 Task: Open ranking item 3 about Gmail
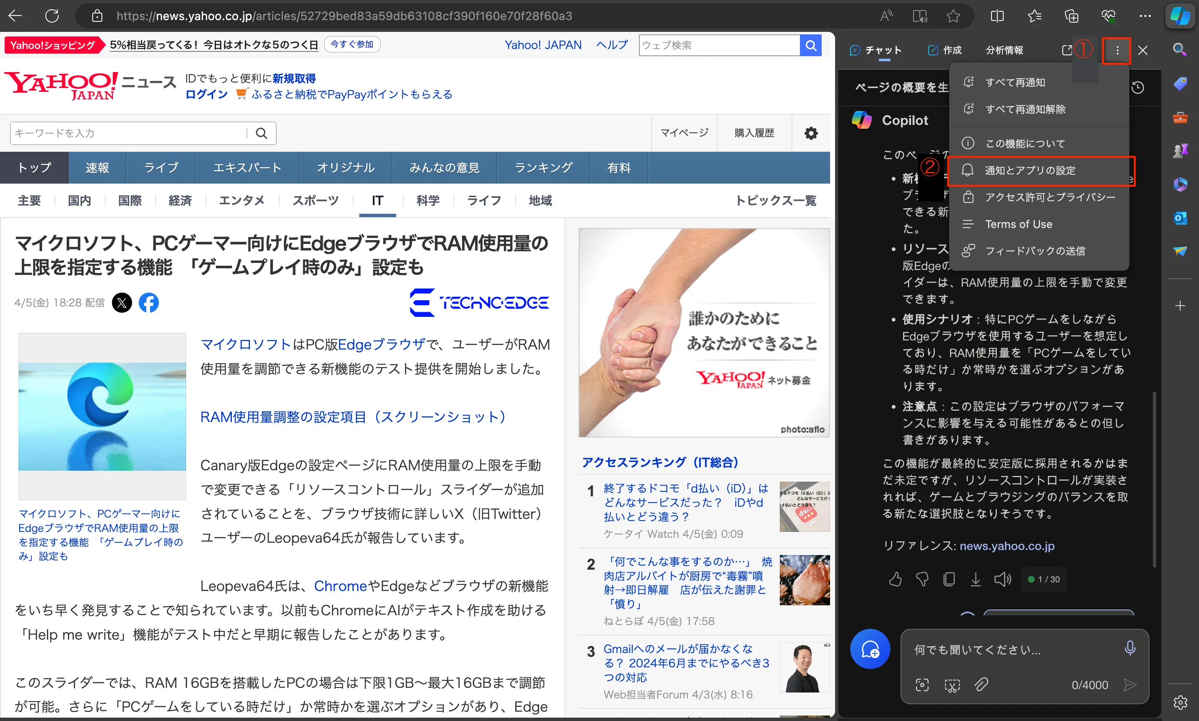coord(686,663)
